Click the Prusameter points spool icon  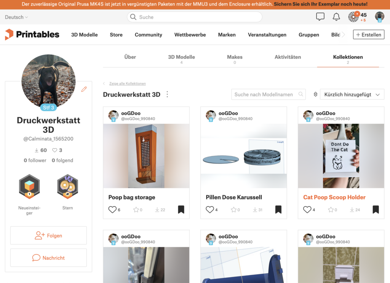[x=353, y=17]
